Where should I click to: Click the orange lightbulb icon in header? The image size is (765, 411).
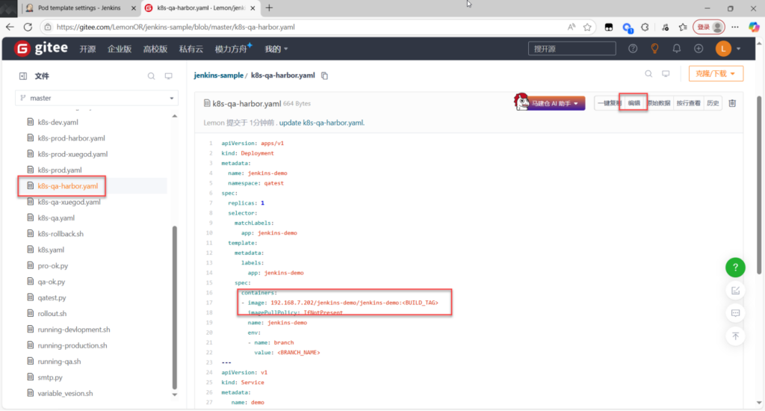point(654,49)
